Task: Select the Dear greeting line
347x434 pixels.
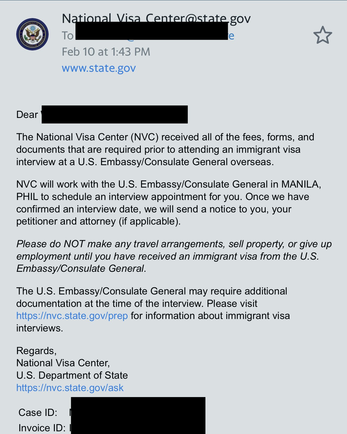Action: click(102, 115)
